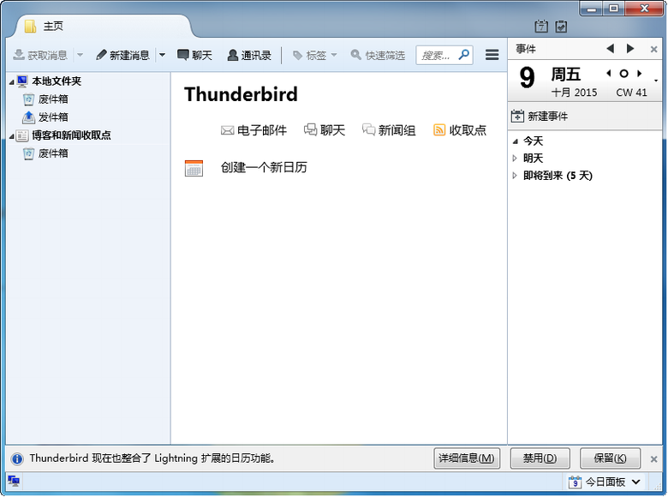Open the hamburger application menu
The width and height of the screenshot is (668, 497).
pos(492,55)
